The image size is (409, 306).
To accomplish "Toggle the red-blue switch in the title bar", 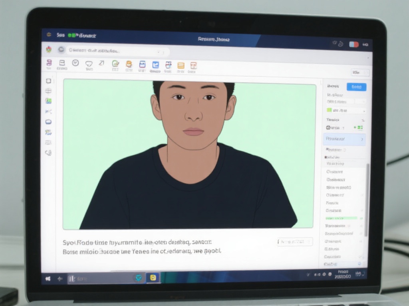I will pos(353,44).
